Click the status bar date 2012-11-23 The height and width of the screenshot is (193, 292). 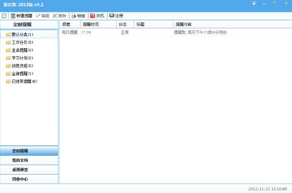click(259, 189)
